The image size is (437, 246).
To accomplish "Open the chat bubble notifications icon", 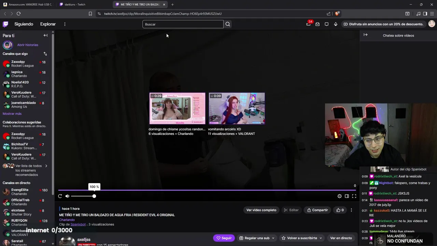I will 326,24.
